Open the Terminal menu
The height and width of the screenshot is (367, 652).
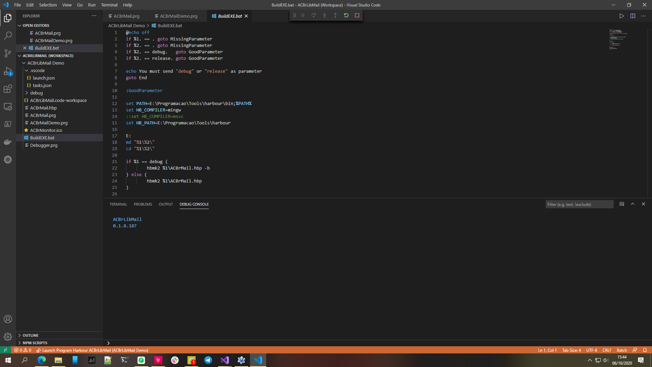pyautogui.click(x=109, y=5)
